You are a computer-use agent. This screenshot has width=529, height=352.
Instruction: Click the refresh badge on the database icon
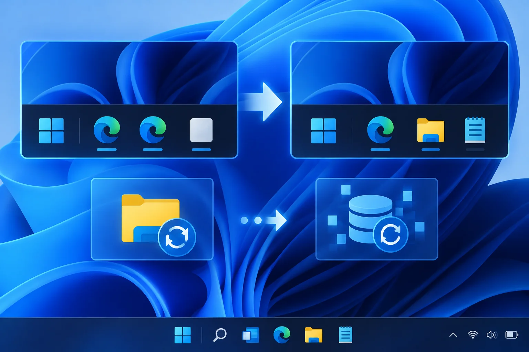tap(391, 234)
